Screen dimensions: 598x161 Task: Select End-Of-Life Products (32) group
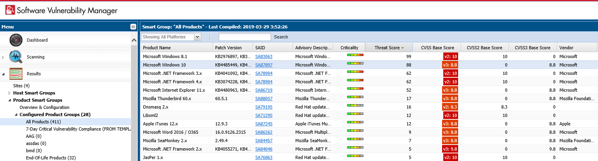coord(51,158)
